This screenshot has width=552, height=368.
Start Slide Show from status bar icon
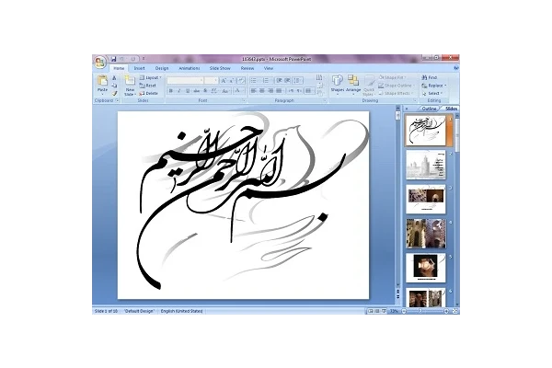click(384, 311)
